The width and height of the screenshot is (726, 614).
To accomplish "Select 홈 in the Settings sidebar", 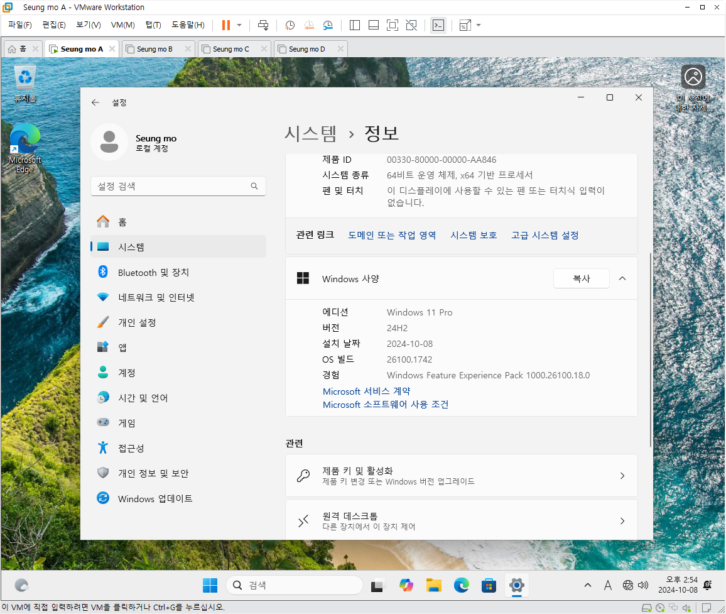I will pos(178,222).
